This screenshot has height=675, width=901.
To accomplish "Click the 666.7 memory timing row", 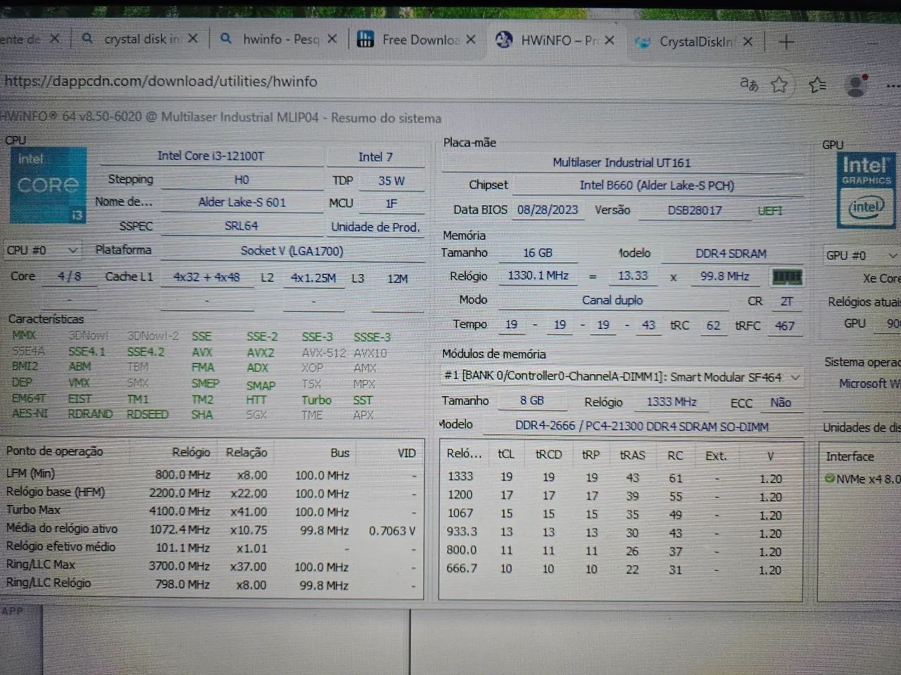I will pos(619,570).
